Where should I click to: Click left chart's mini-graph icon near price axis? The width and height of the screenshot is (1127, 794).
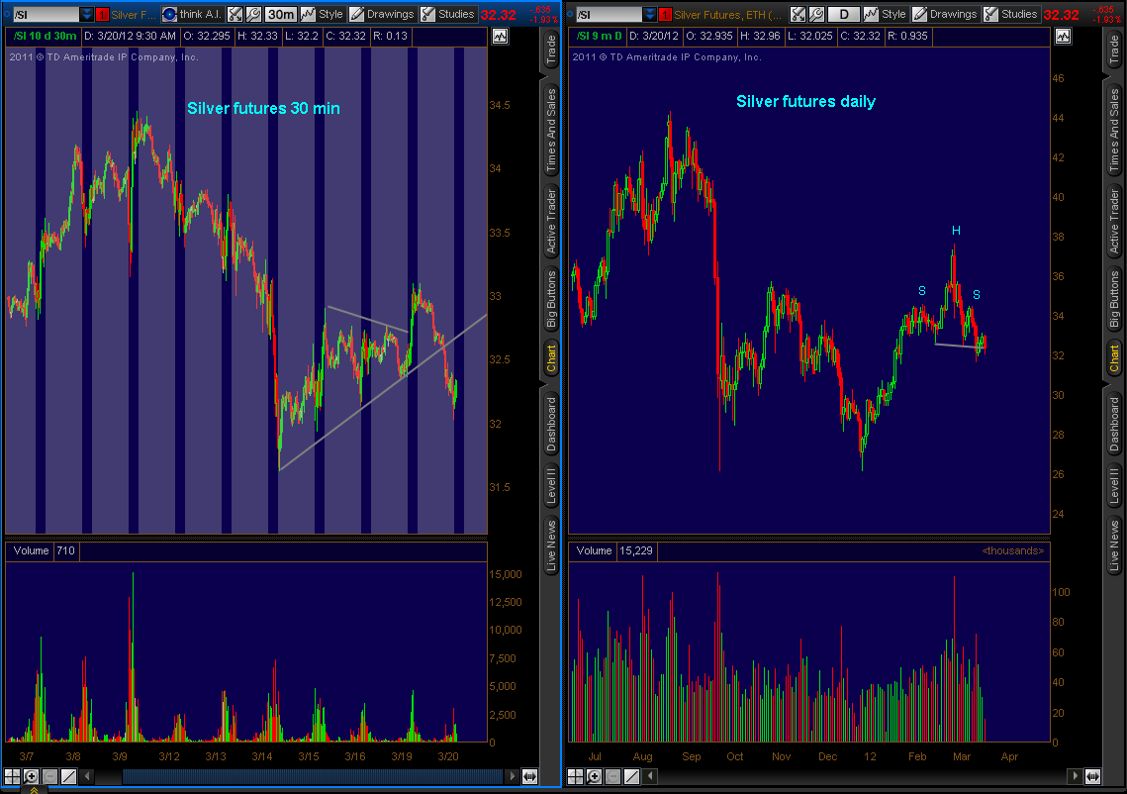pos(501,36)
